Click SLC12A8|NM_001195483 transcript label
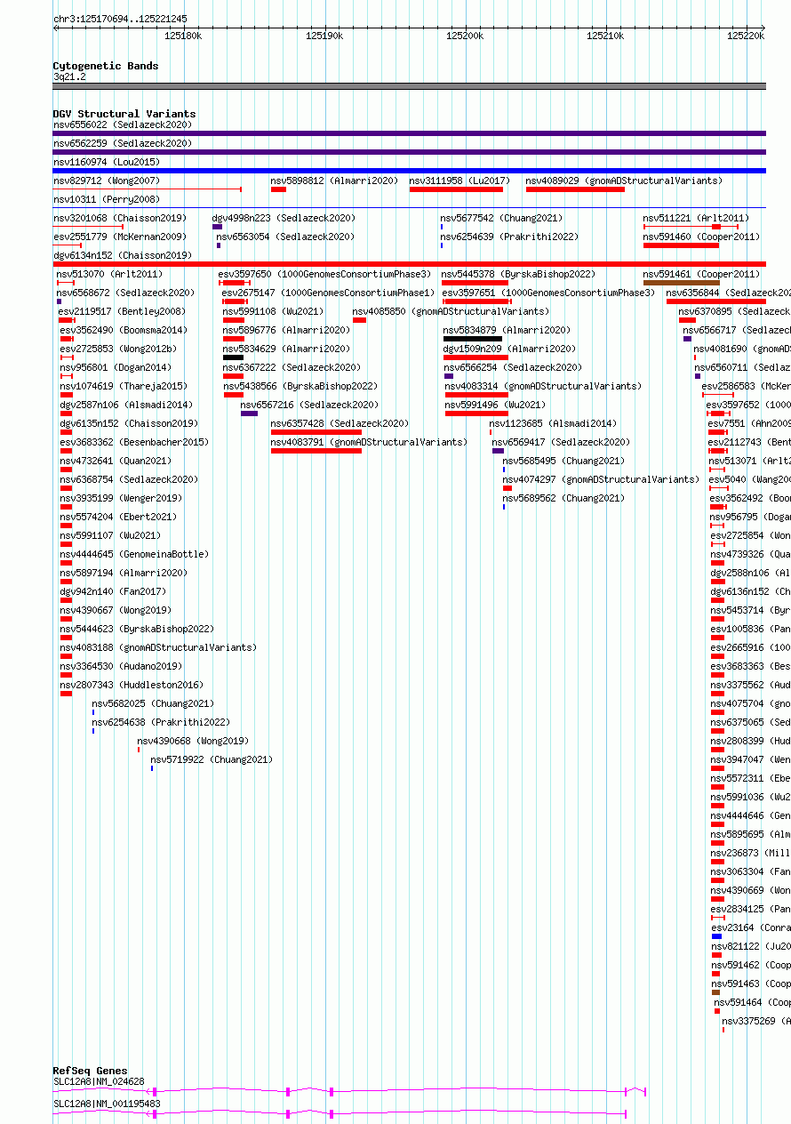The image size is (791, 1124). pos(107,1104)
